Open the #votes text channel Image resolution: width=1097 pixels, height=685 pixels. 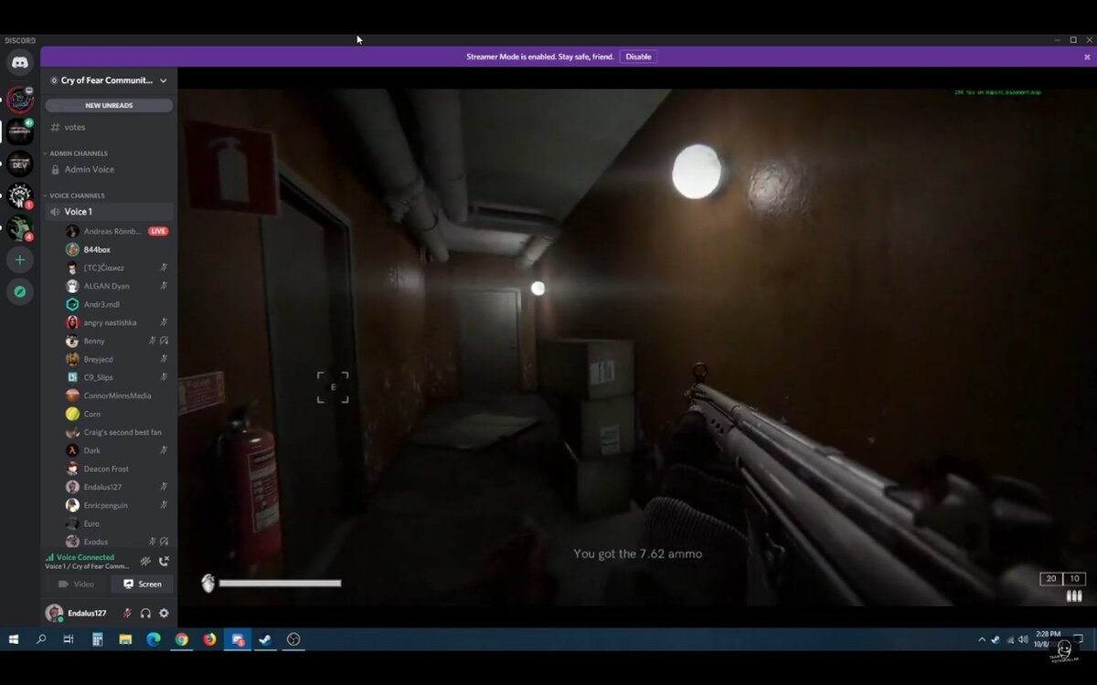pos(109,127)
